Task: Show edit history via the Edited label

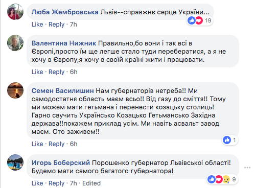Action: [91, 183]
